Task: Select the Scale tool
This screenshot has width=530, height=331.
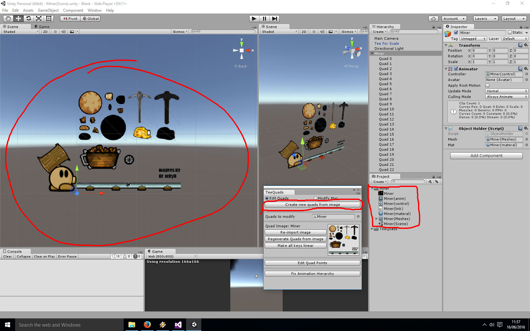Action: click(38, 19)
